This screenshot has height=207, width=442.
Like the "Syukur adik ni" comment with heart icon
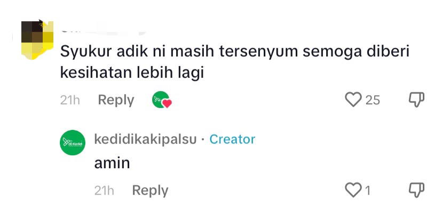click(353, 100)
